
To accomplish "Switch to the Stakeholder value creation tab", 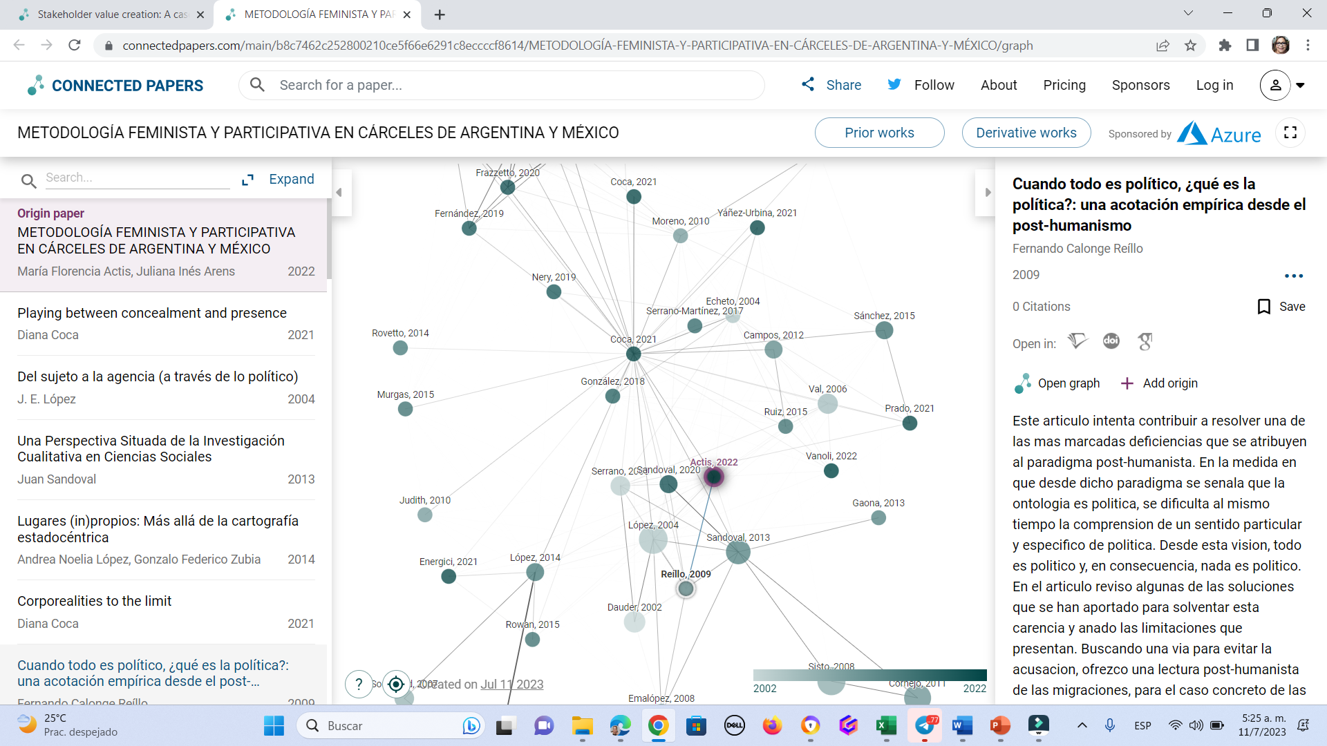I will coord(104,14).
